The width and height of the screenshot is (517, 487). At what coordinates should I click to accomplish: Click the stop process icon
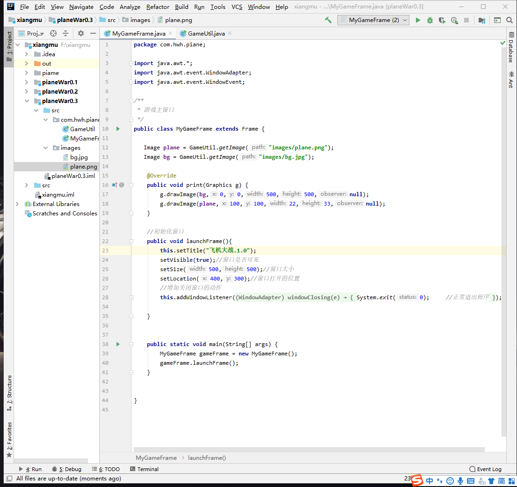click(466, 20)
